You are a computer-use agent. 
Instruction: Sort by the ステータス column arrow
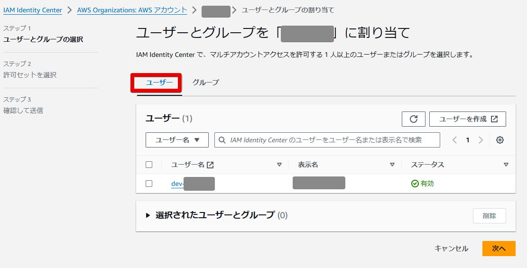click(506, 165)
